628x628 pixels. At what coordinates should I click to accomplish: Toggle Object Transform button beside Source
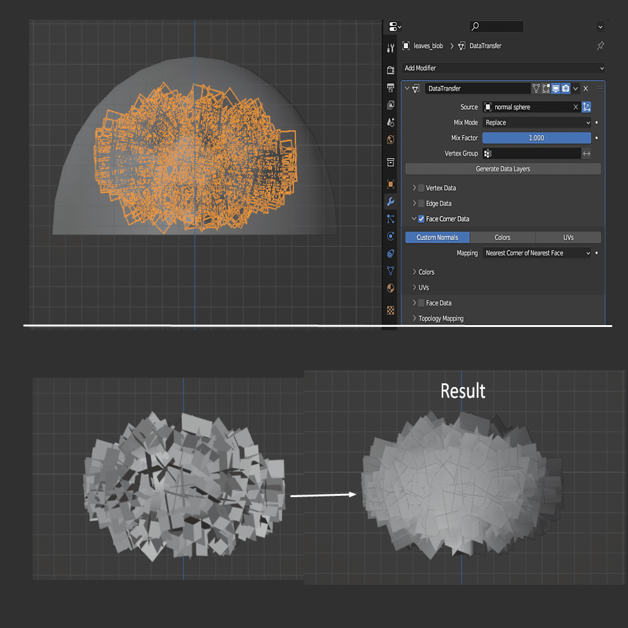click(x=586, y=107)
